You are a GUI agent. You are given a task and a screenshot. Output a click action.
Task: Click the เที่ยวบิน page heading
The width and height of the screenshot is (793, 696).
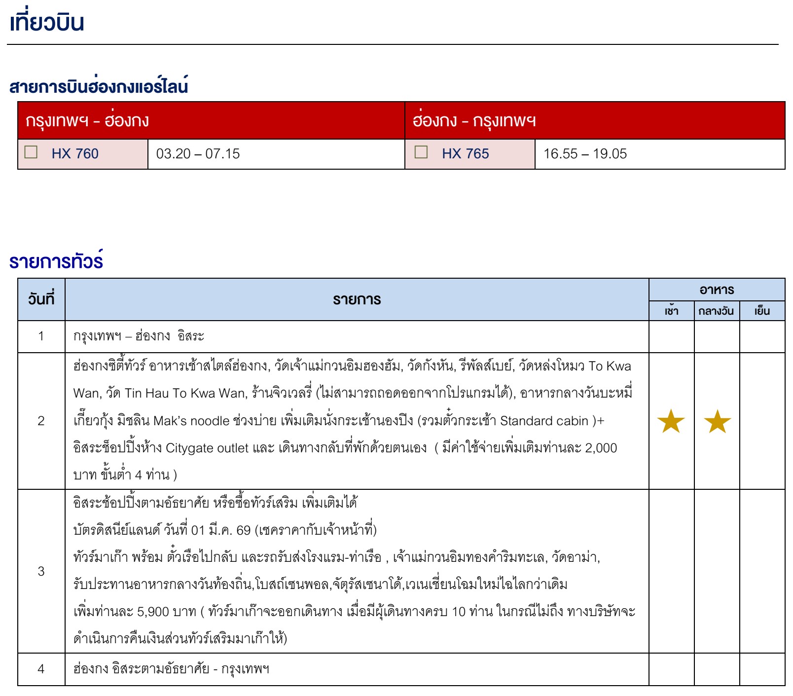coord(47,23)
